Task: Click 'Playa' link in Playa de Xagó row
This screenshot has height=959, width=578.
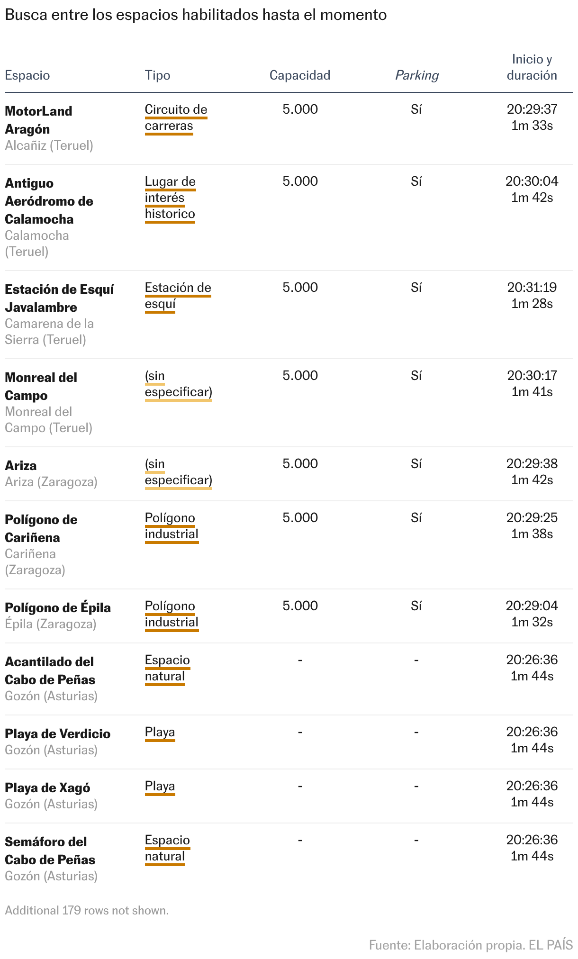Action: [160, 787]
